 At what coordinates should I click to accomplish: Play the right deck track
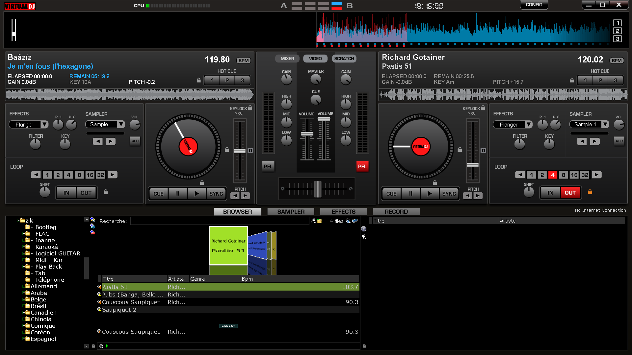pyautogui.click(x=429, y=194)
